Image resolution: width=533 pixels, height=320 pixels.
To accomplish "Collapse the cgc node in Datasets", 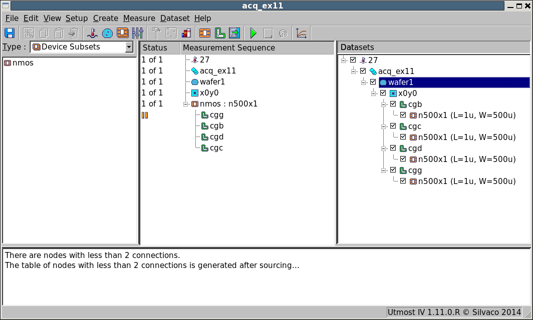I will 383,126.
